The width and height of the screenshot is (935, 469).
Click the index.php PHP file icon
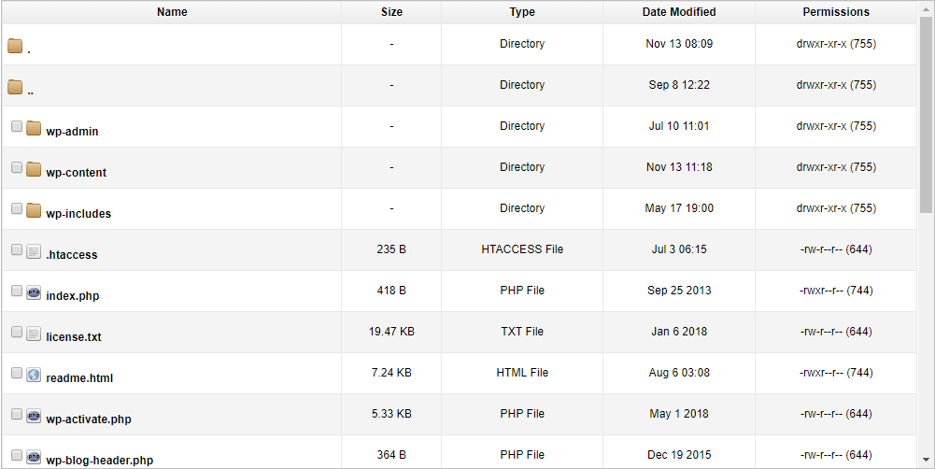click(x=34, y=292)
